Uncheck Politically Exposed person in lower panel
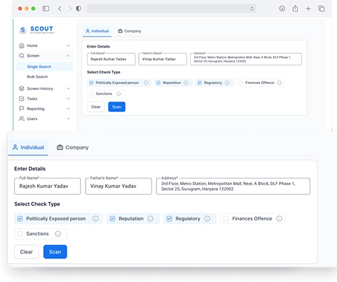 coord(20,219)
